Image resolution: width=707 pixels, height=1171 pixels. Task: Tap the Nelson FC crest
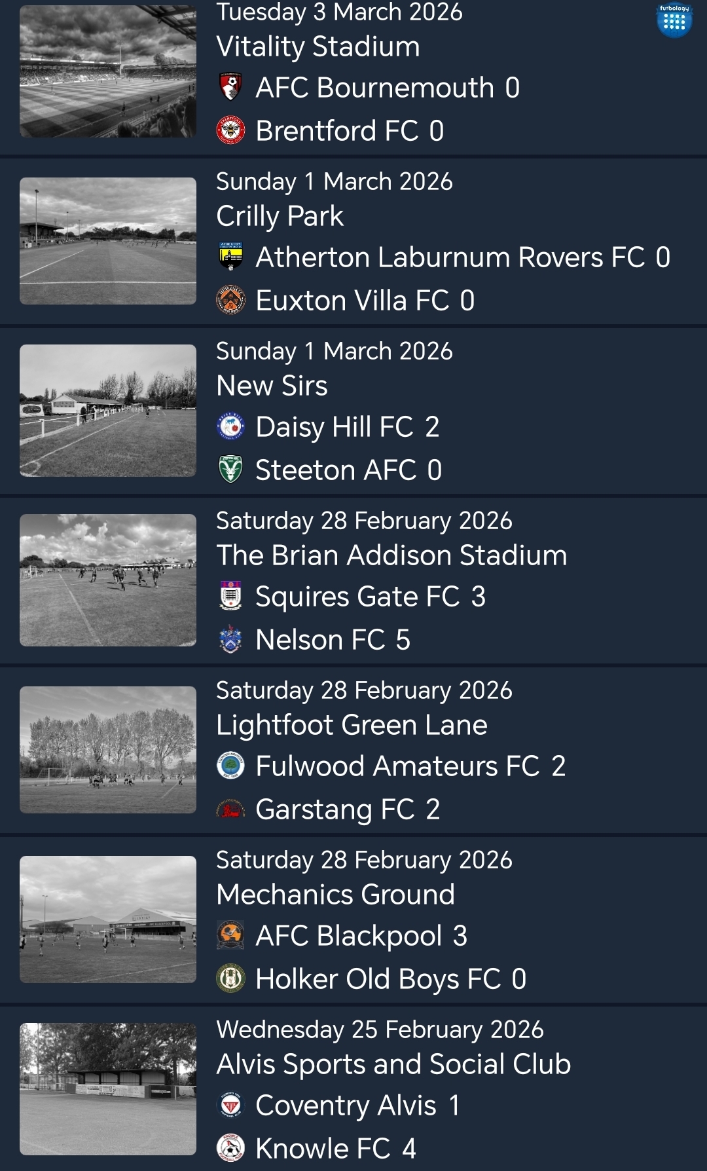coord(230,639)
